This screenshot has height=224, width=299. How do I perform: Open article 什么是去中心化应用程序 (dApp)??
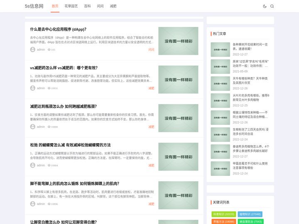(58, 29)
